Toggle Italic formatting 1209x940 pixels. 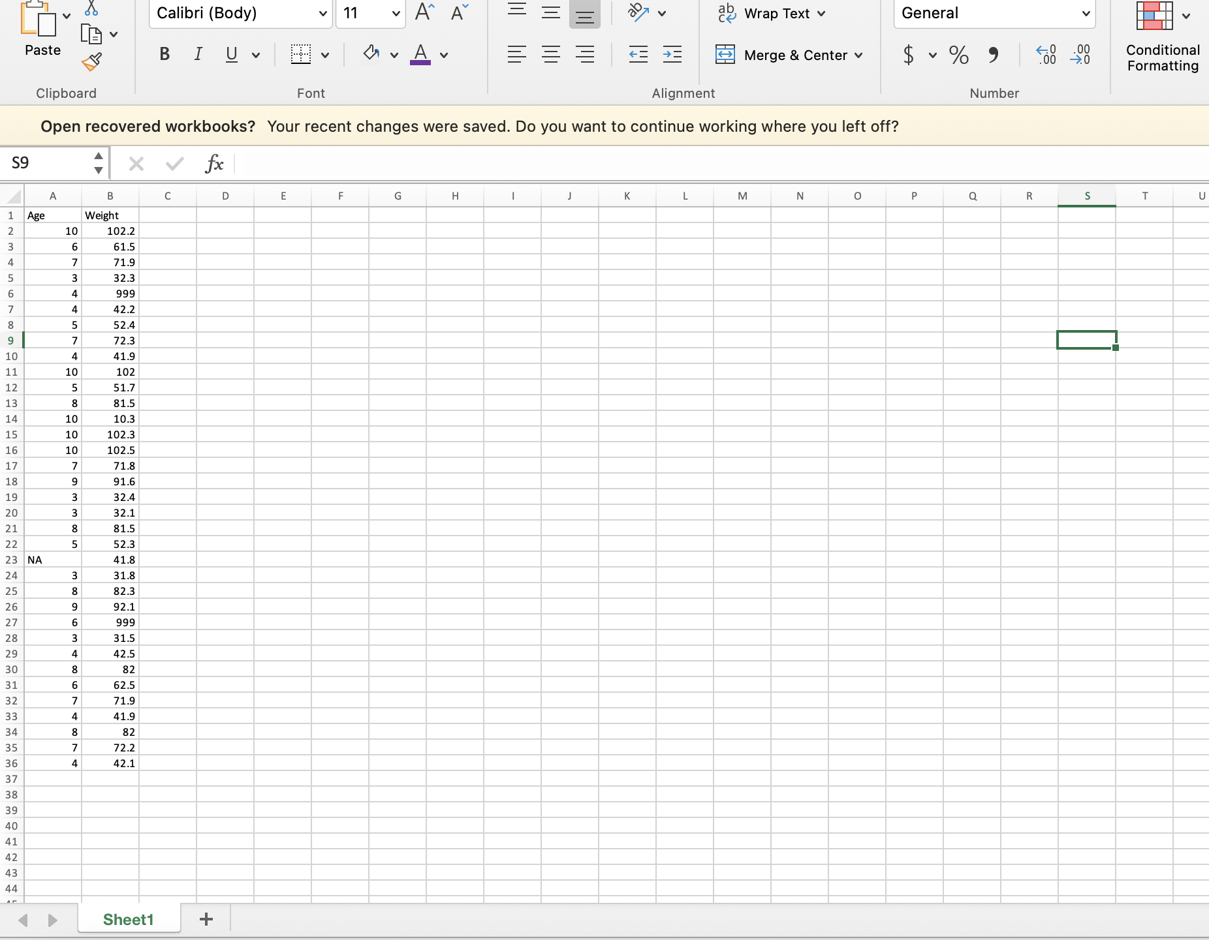(x=198, y=54)
